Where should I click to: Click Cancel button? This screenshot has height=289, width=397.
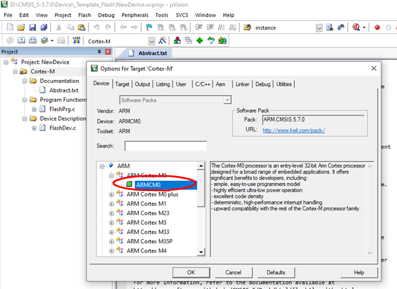tap(233, 272)
